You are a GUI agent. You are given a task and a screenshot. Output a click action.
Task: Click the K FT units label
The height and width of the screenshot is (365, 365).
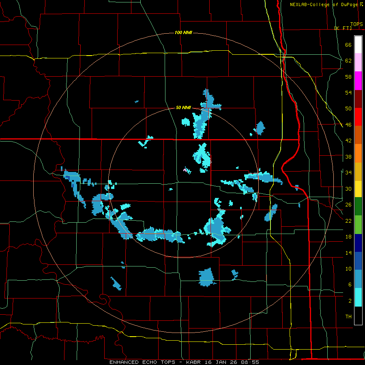pyautogui.click(x=343, y=28)
